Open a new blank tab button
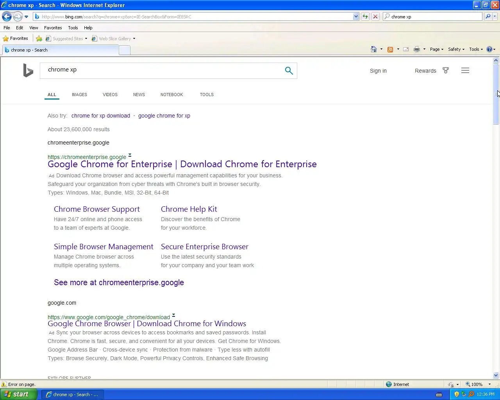500x400 pixels. tap(125, 50)
